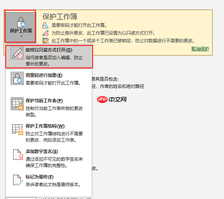Select 添加数字签名(S) menu entry
Image resolution: width=224 pixels, height=199 pixels.
(49, 158)
